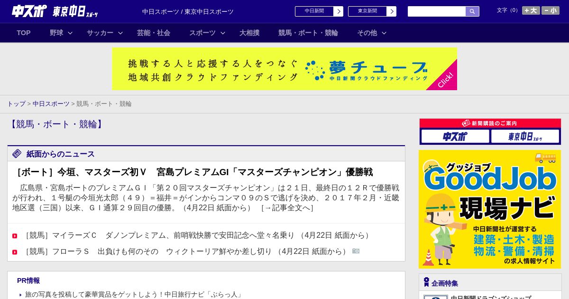Open その他 navigation menu item
The image size is (569, 299).
tap(367, 33)
